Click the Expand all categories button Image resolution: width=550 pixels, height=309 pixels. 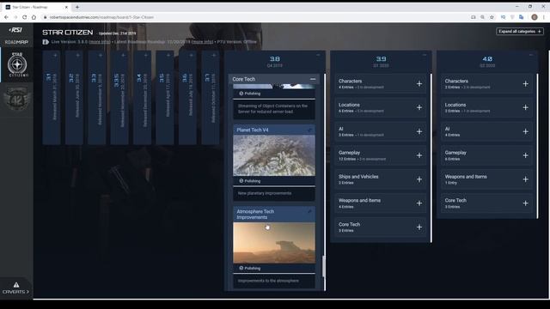point(520,32)
